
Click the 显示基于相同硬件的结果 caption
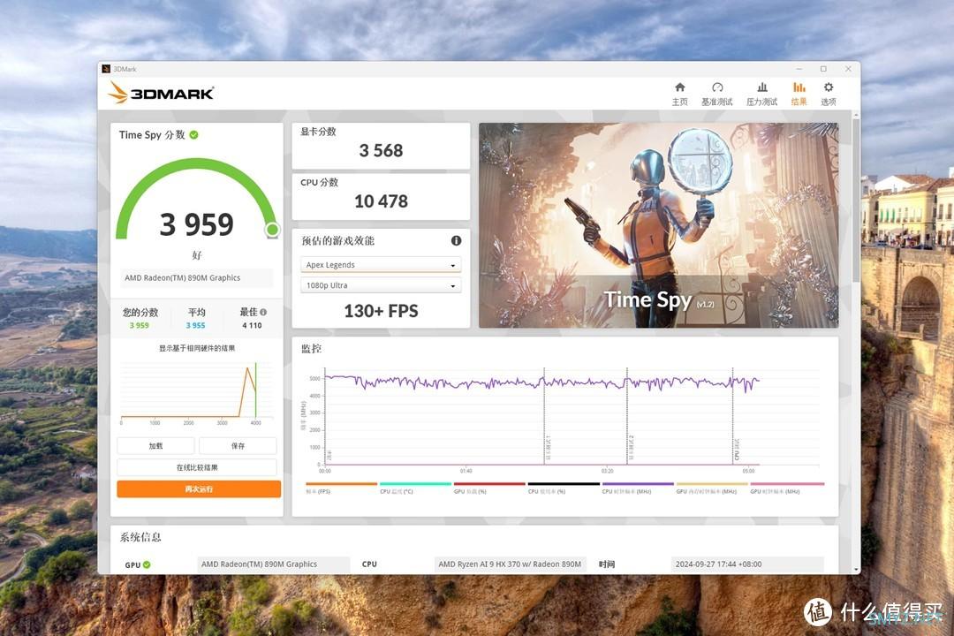coord(197,348)
